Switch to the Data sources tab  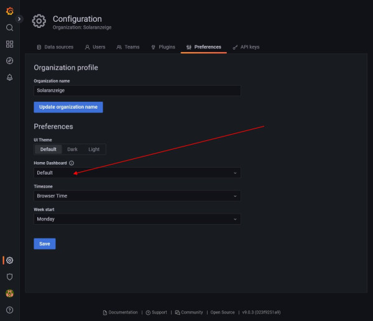point(55,47)
